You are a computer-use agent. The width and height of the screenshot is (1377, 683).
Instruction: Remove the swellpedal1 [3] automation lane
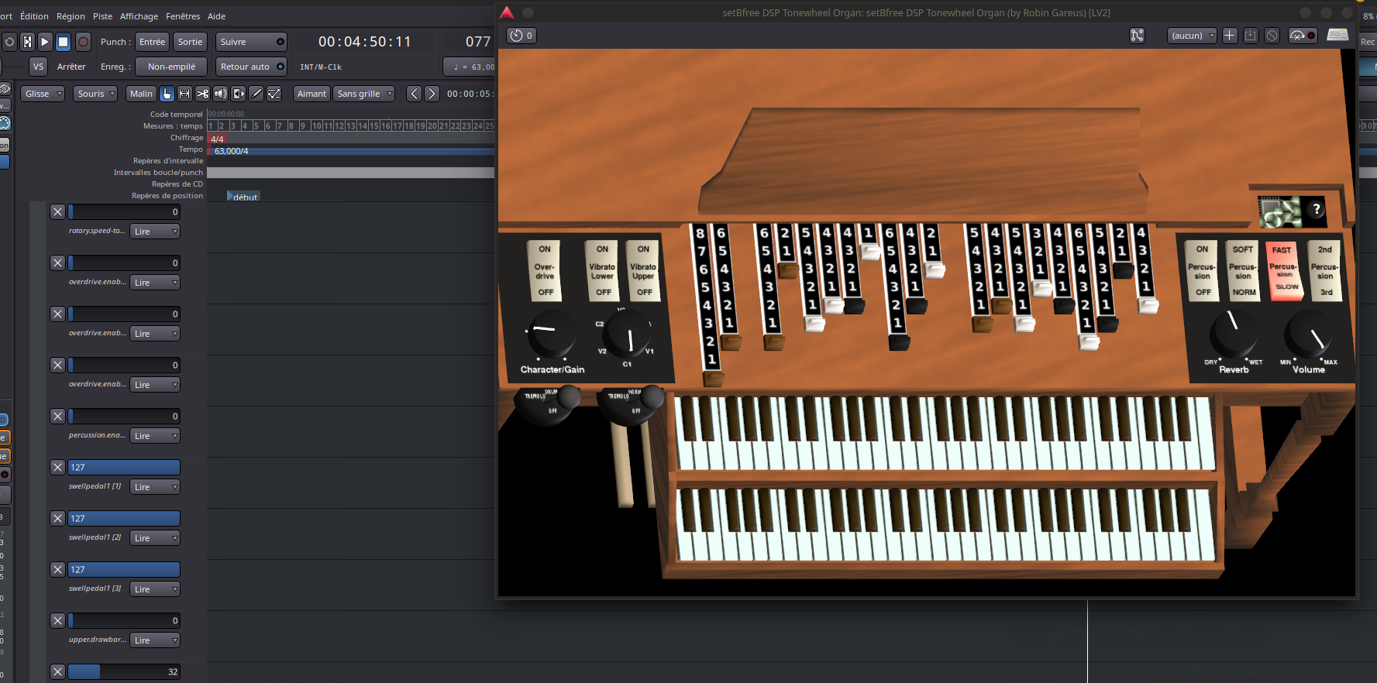[57, 569]
